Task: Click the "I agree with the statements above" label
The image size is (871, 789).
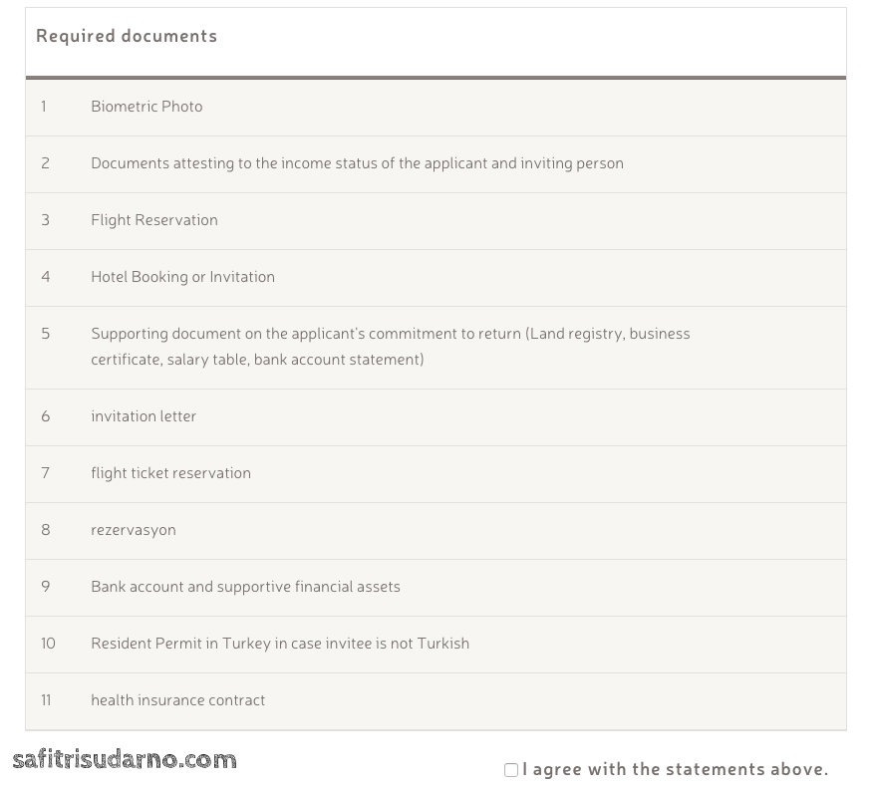Action: (x=675, y=769)
